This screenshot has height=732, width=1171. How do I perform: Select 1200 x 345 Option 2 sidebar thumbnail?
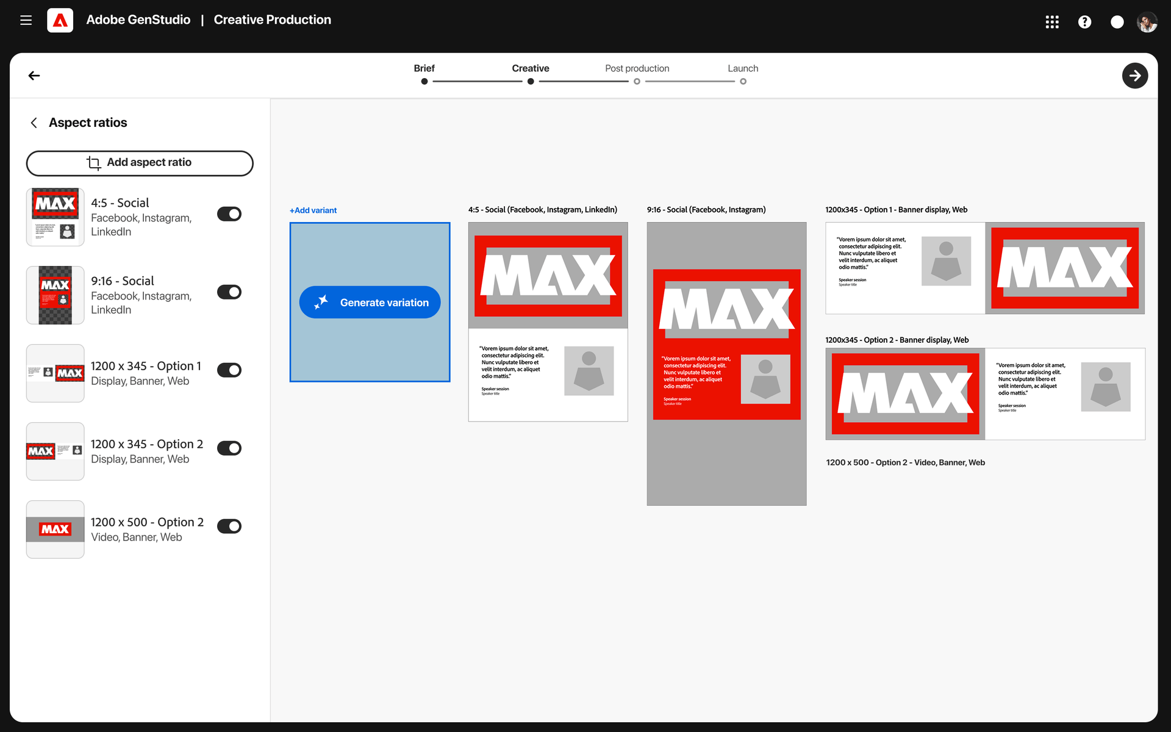[56, 451]
